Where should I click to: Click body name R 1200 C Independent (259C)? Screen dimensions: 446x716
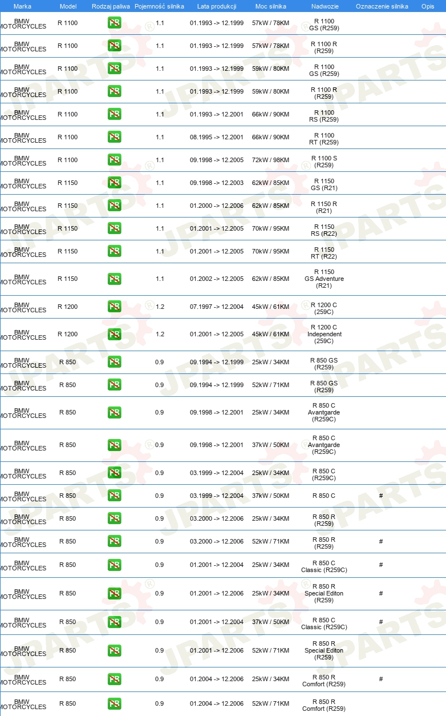tap(324, 334)
